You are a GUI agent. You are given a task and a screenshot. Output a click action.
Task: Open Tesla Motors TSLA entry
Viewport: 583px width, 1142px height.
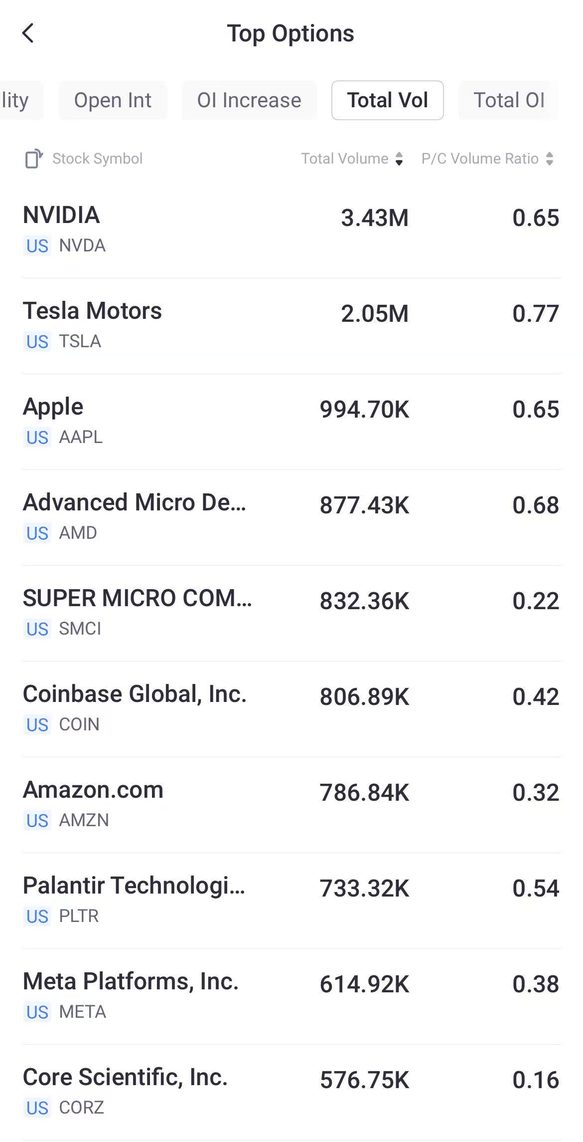tap(291, 326)
